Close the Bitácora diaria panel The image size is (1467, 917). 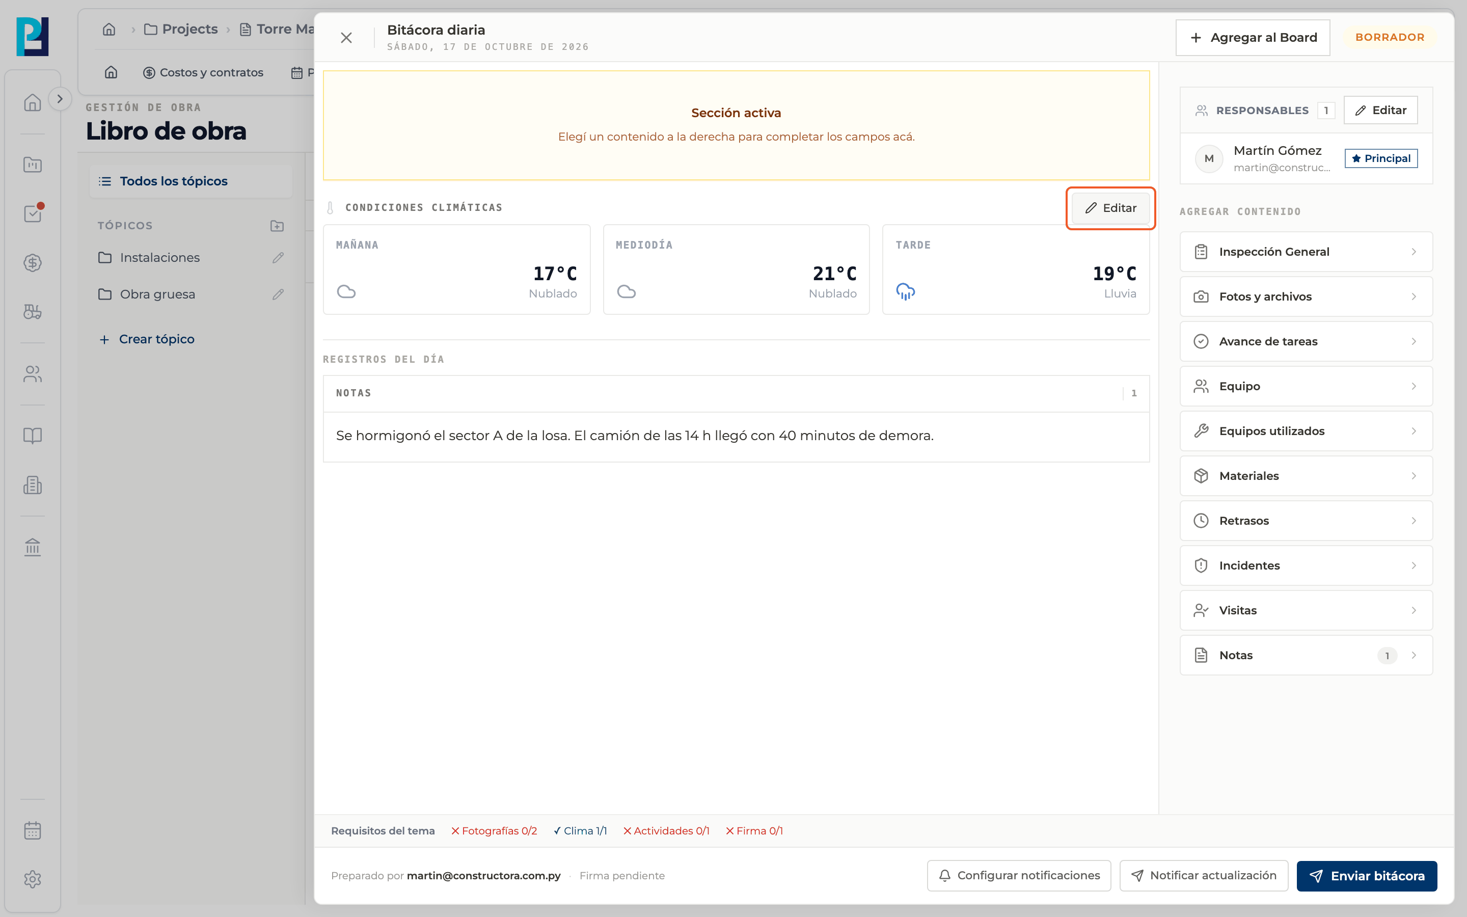pyautogui.click(x=346, y=38)
